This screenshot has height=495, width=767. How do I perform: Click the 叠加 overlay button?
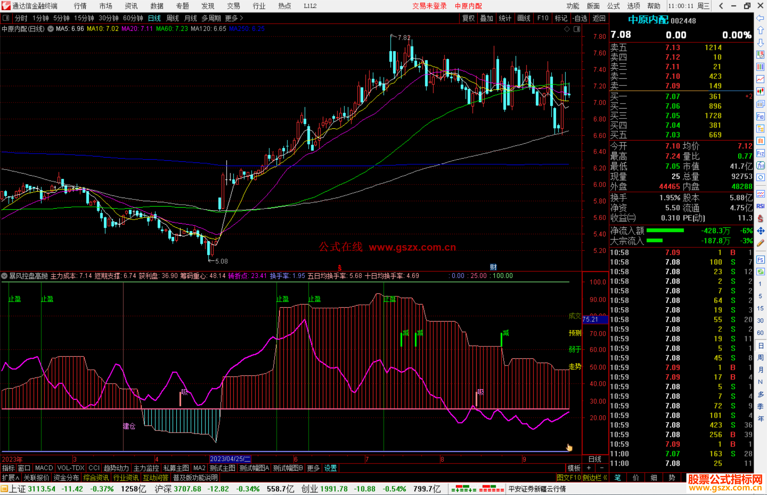pos(487,18)
